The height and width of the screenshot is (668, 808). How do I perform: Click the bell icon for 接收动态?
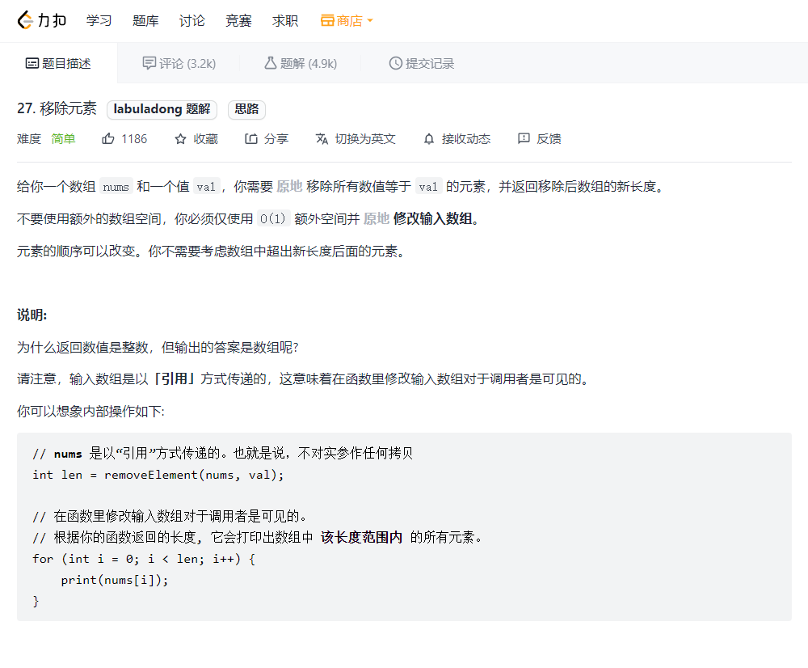point(428,138)
